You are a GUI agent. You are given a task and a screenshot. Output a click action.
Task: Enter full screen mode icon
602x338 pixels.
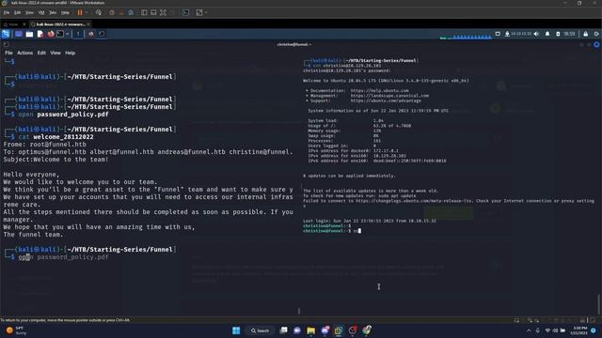[163, 12]
